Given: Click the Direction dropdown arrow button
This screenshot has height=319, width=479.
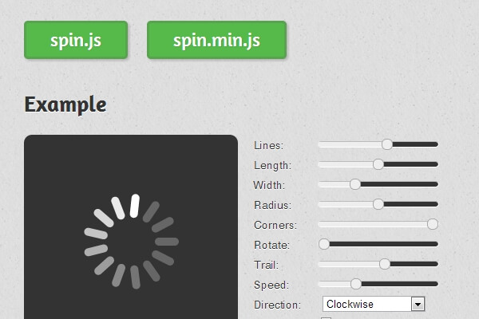Looking at the screenshot, I should [x=417, y=304].
